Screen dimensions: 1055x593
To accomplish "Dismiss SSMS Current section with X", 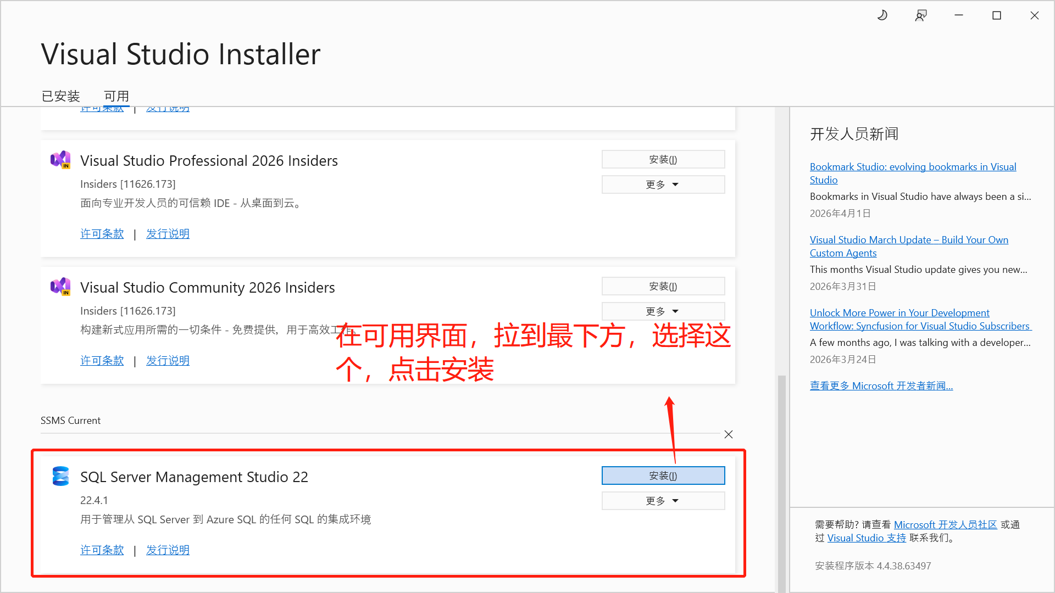I will click(x=729, y=434).
